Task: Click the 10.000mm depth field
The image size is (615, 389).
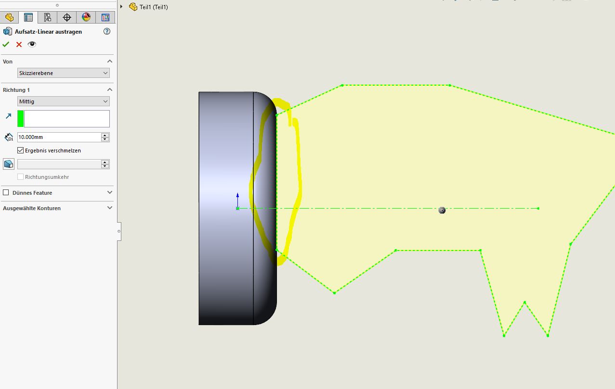Action: coord(59,137)
